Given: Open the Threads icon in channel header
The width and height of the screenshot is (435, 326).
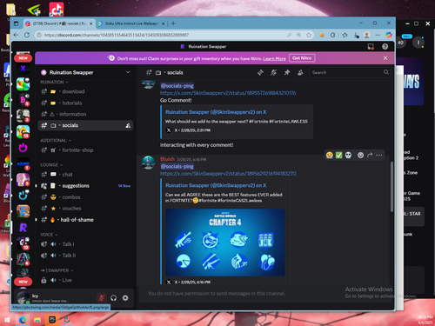Looking at the screenshot, I should tap(260, 72).
